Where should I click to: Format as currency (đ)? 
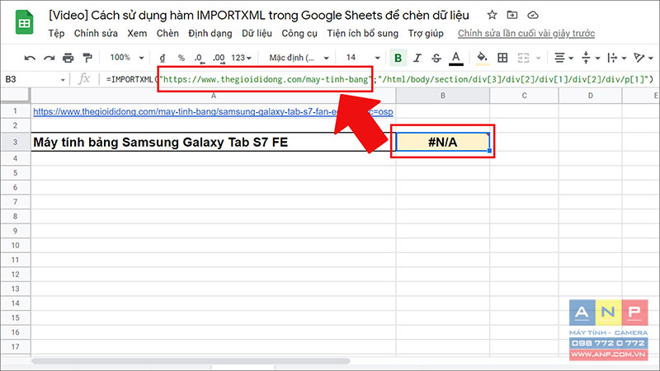click(x=162, y=58)
